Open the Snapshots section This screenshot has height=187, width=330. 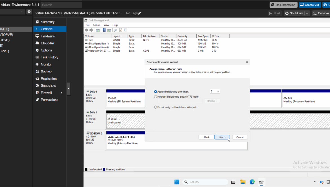click(x=50, y=86)
